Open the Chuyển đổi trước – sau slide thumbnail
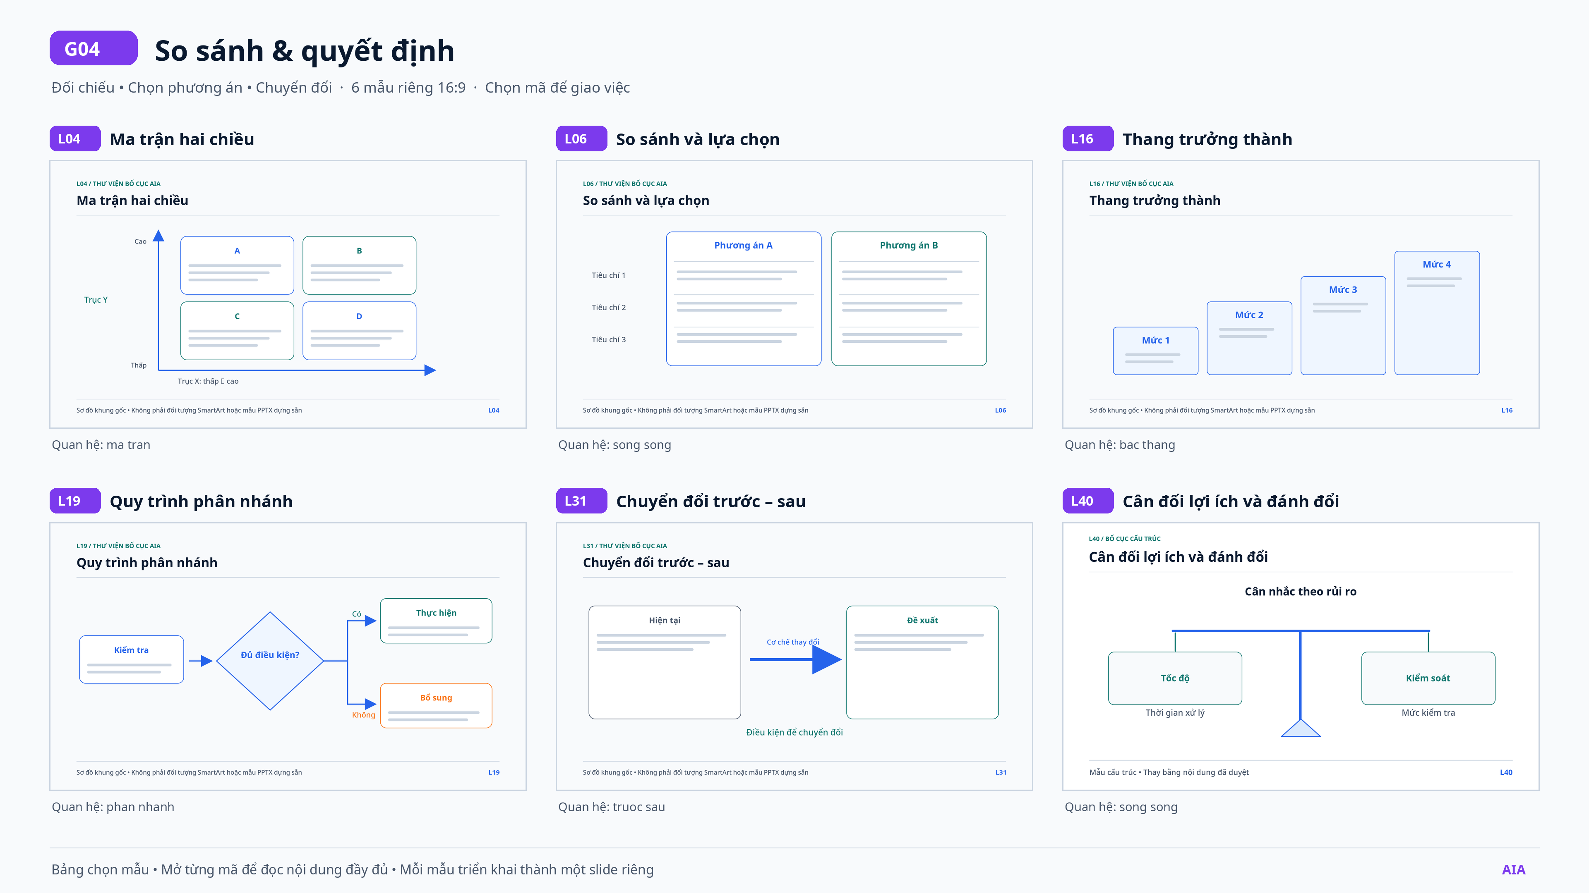This screenshot has width=1589, height=893. click(x=794, y=657)
